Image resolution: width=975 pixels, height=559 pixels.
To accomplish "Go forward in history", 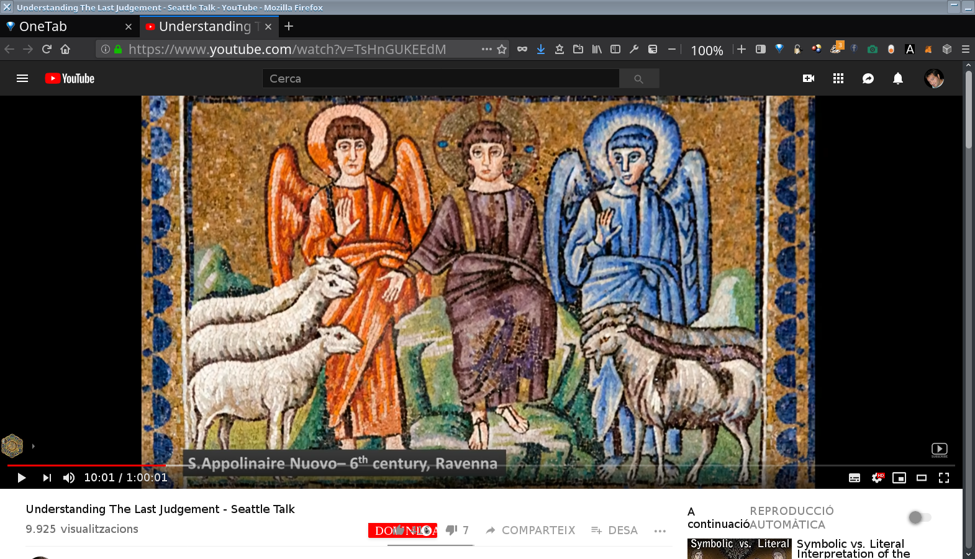I will click(x=28, y=49).
